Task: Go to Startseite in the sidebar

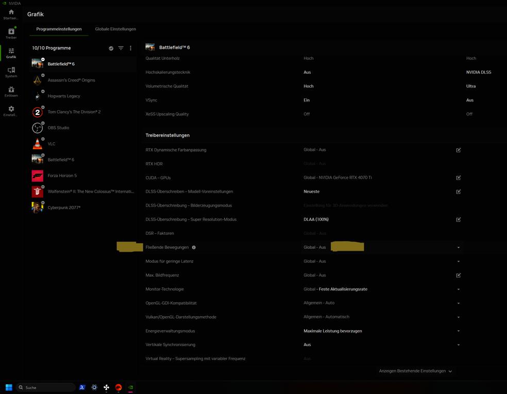Action: [x=11, y=14]
